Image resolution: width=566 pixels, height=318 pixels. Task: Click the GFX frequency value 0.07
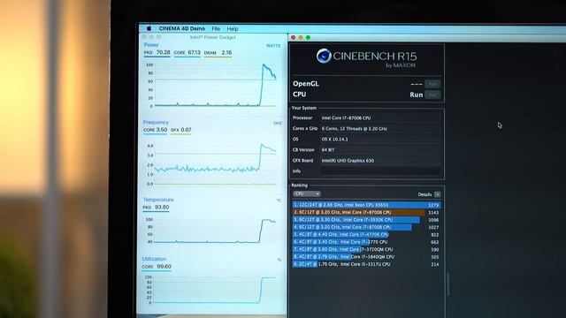[x=187, y=130]
